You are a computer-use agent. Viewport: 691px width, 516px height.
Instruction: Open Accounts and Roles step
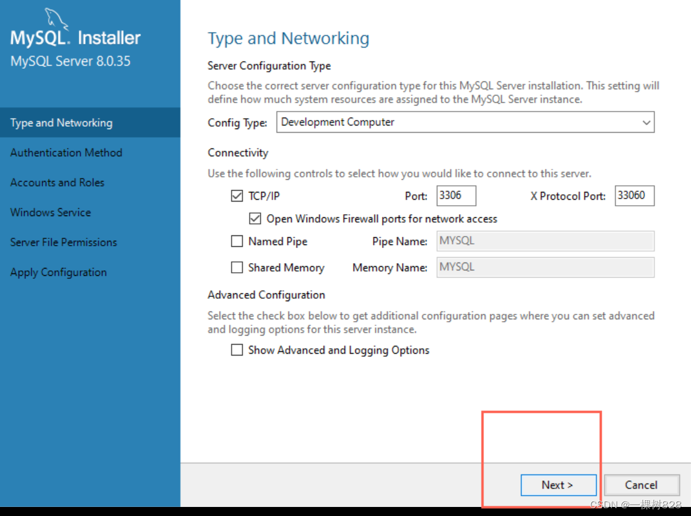(90, 182)
